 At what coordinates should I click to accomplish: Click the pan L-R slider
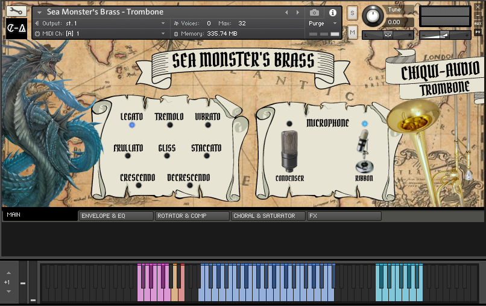pyautogui.click(x=388, y=36)
